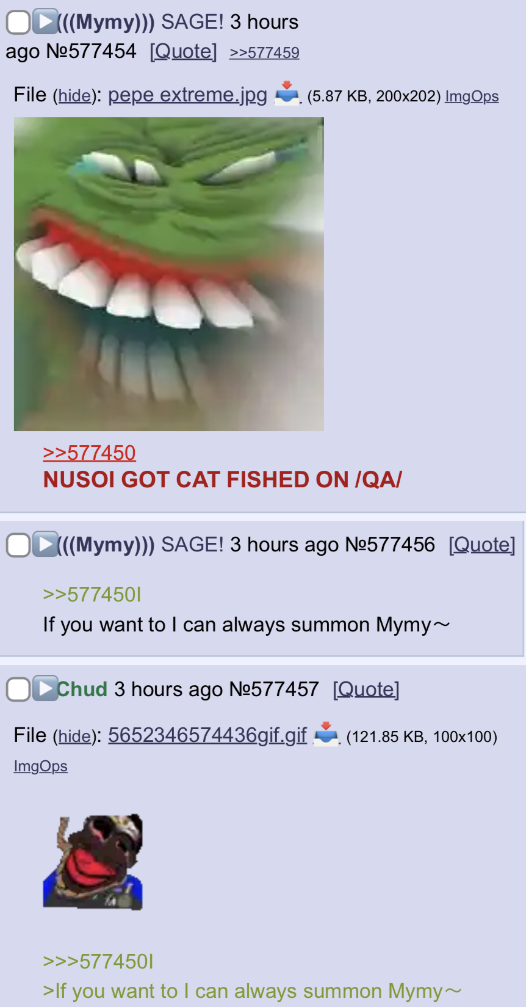The width and height of the screenshot is (526, 1007).
Task: Follow the red >>577450 reply link
Action: coord(90,453)
